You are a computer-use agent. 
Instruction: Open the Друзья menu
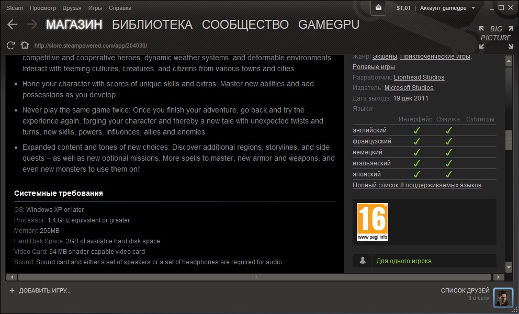[x=72, y=8]
